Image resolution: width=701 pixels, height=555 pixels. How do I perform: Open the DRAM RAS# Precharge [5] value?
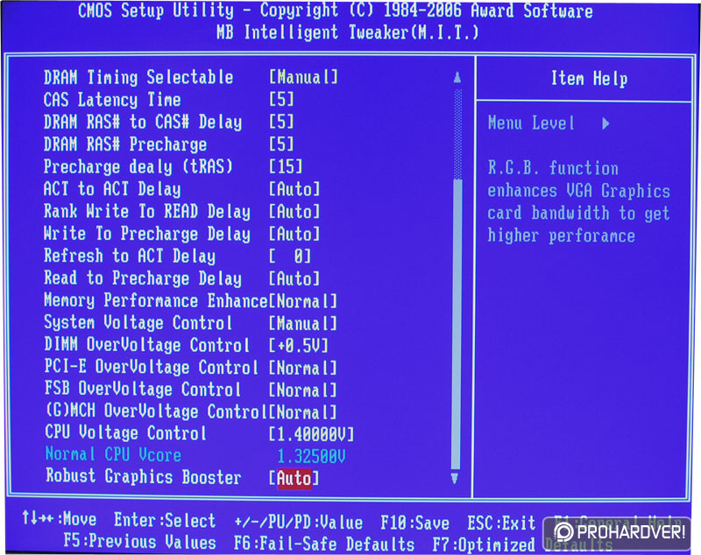tap(281, 144)
